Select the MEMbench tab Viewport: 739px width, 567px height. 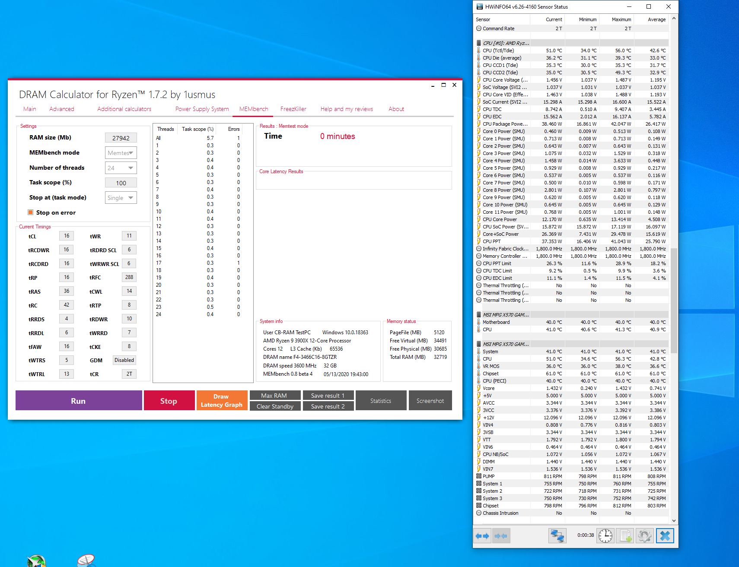254,109
